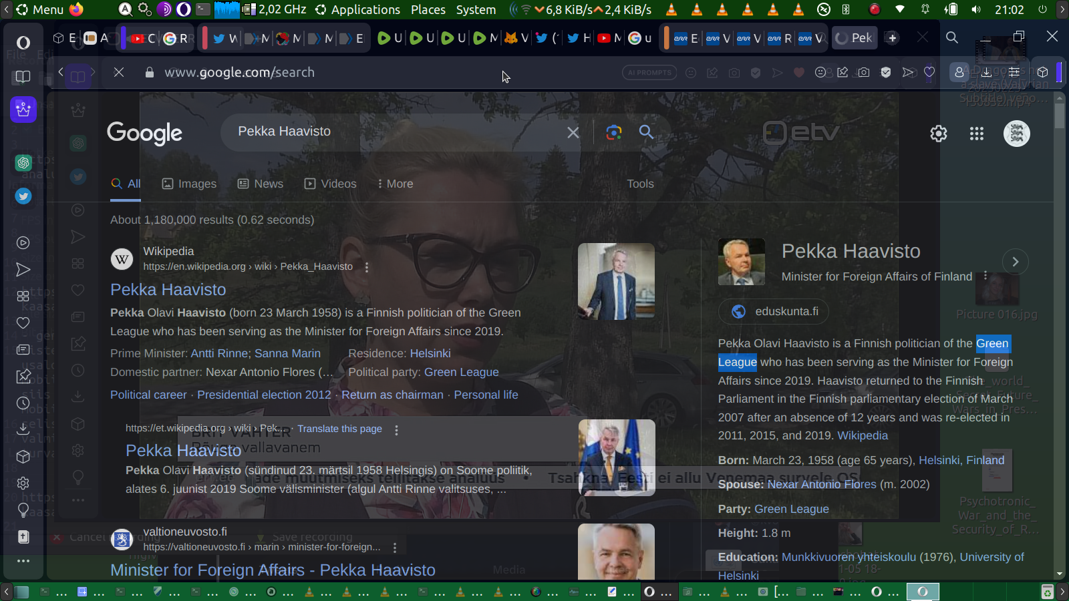Switch to the Videos results tab
Screen dimensions: 1069x601
331,184
